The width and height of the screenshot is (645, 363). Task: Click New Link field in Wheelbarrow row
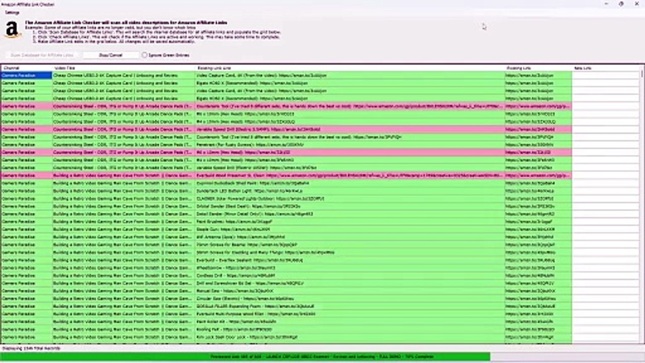tap(606, 268)
